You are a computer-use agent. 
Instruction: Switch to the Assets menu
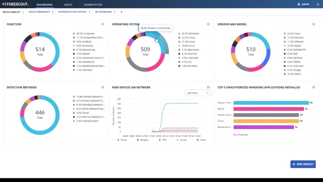[x=68, y=5]
